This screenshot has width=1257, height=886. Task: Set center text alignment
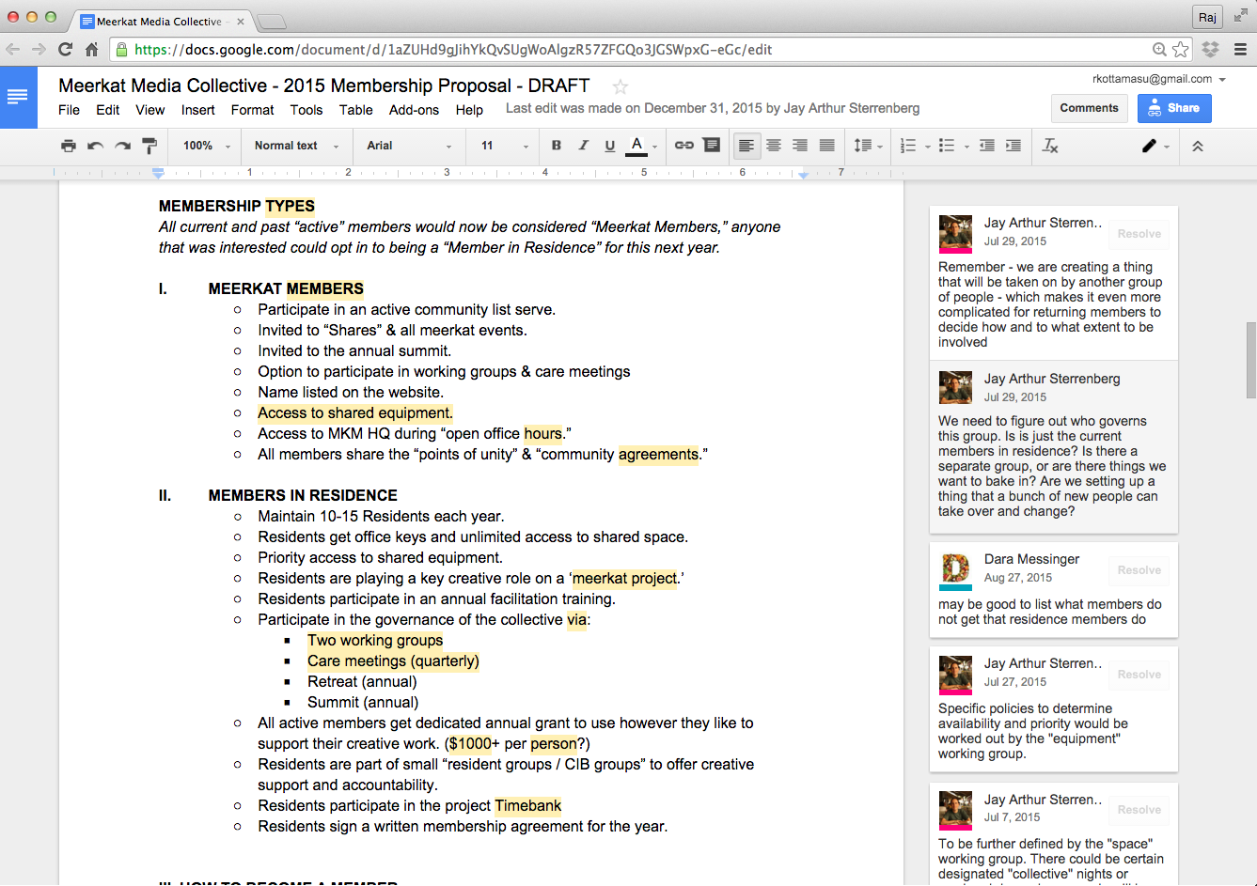(773, 146)
